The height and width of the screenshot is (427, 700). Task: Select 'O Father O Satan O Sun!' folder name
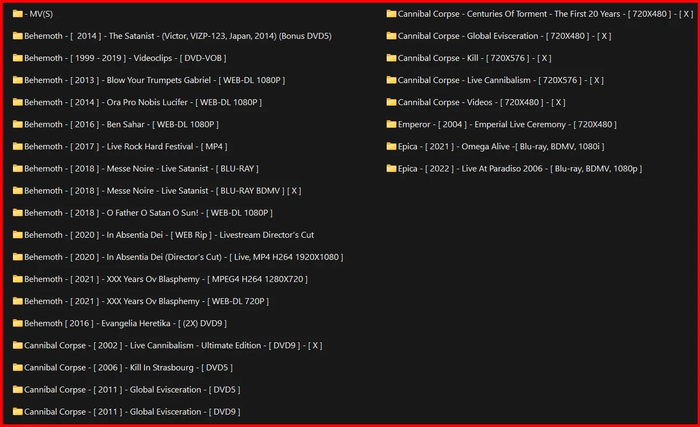point(148,213)
